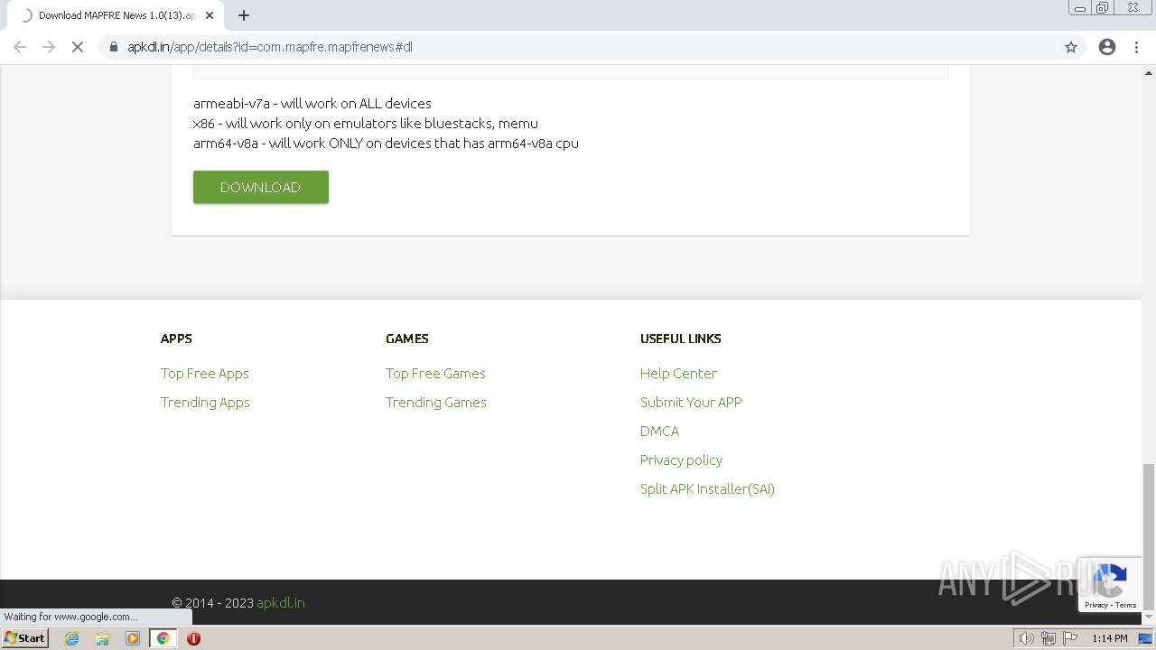
Task: Open the network tray icon
Action: [x=1049, y=638]
